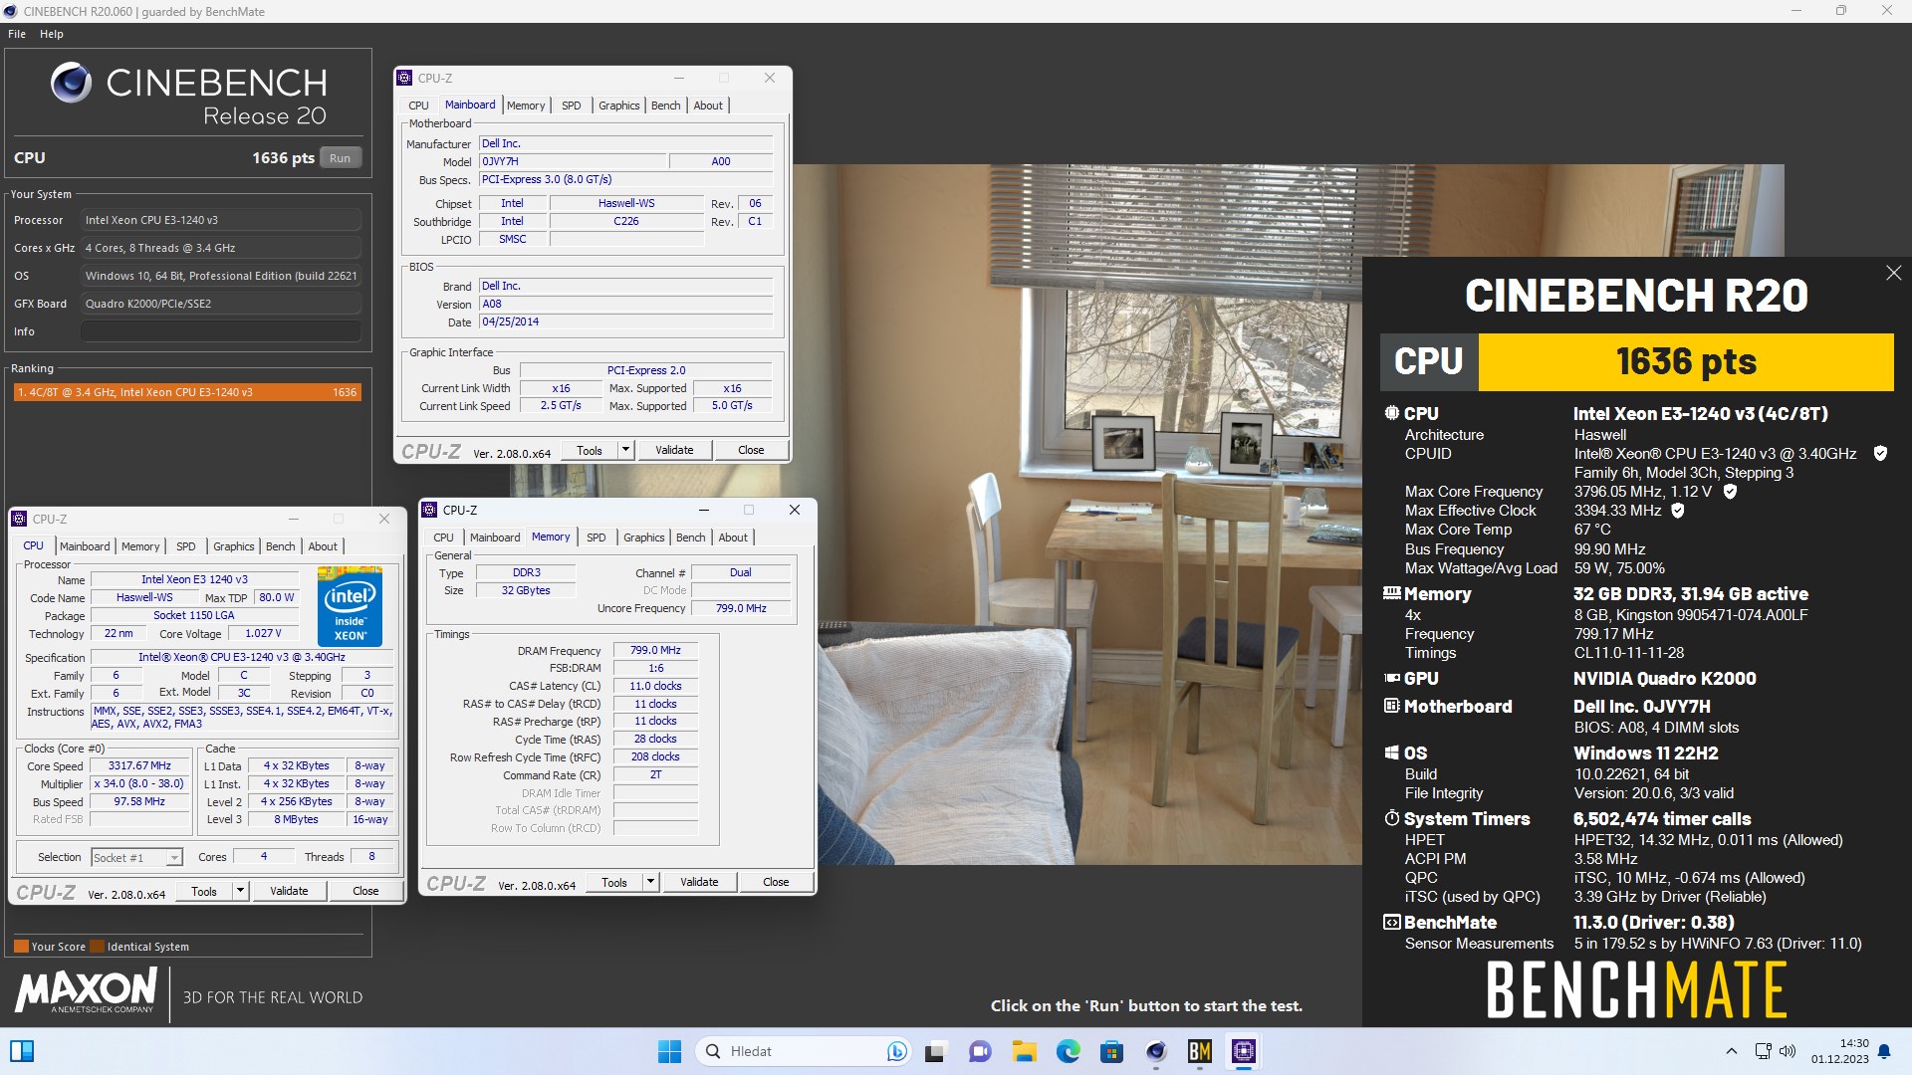Image resolution: width=1912 pixels, height=1075 pixels.
Task: Open Memory tab in CPU-tab CPU-Z window
Action: 140,546
